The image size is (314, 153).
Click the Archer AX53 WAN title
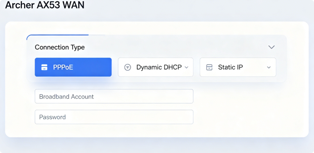[x=45, y=5]
